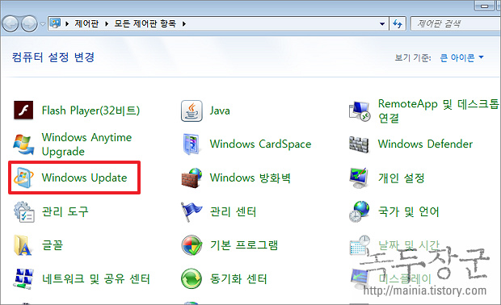This screenshot has height=305, width=501.
Task: Click the 국가 및 언어 text link
Action: click(x=409, y=211)
